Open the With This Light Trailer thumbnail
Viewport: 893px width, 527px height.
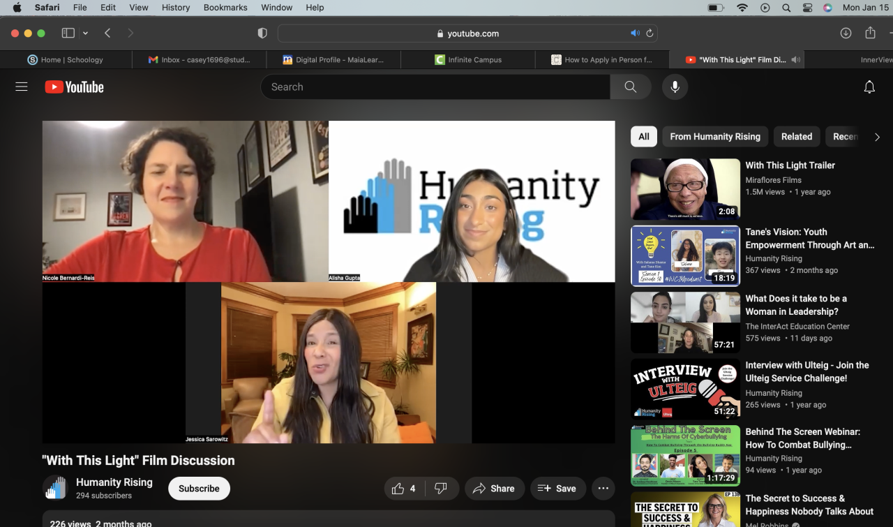[x=685, y=189]
